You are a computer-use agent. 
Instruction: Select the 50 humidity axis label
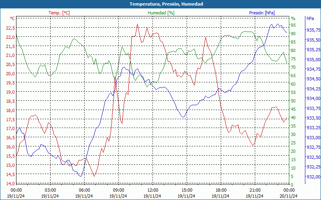293,101
